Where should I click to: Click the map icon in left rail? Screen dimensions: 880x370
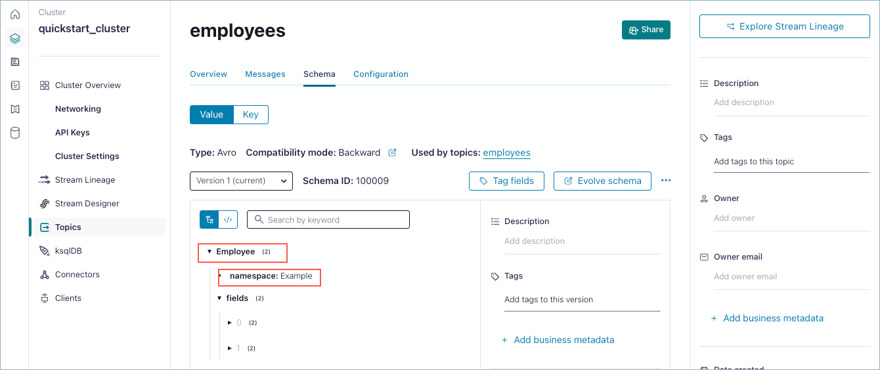click(x=15, y=109)
